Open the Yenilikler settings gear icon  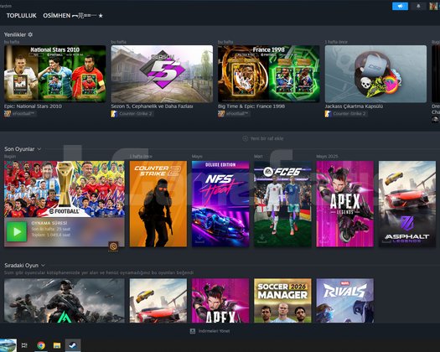[x=30, y=34]
